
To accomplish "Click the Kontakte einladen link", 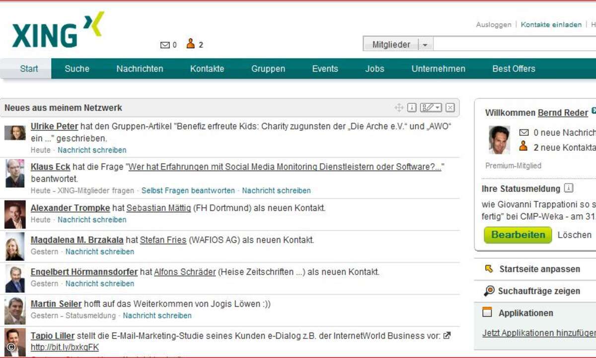I will (x=551, y=24).
